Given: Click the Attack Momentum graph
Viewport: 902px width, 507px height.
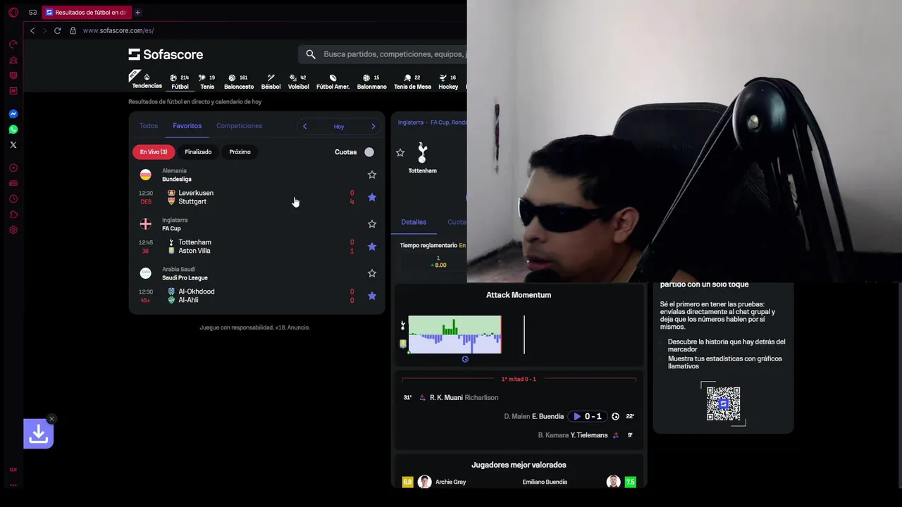Looking at the screenshot, I should pyautogui.click(x=455, y=334).
